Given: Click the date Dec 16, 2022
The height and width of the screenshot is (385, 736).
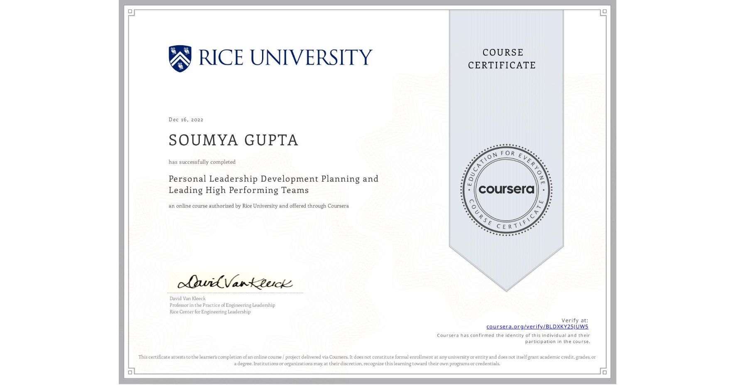Looking at the screenshot, I should tap(186, 119).
